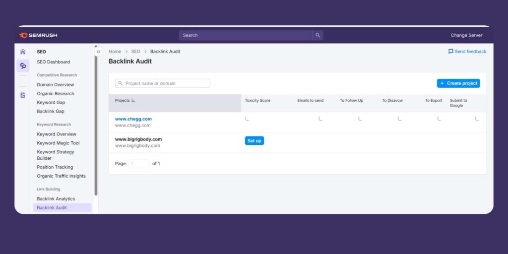Open Domain Overview from sidebar

pyautogui.click(x=55, y=85)
